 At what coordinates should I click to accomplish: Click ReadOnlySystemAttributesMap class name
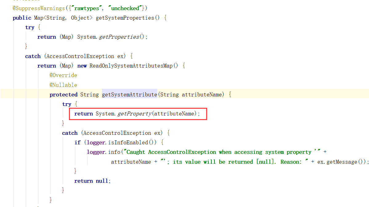[131, 66]
